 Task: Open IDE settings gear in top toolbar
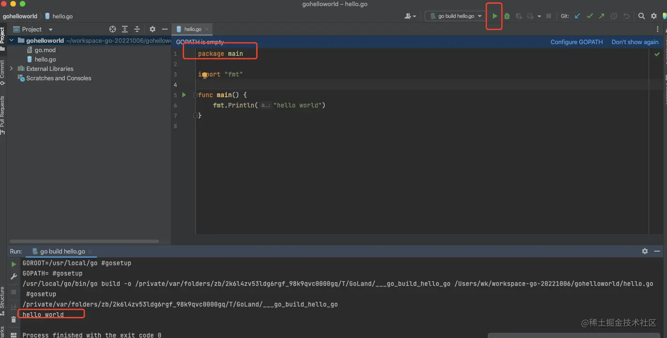654,16
